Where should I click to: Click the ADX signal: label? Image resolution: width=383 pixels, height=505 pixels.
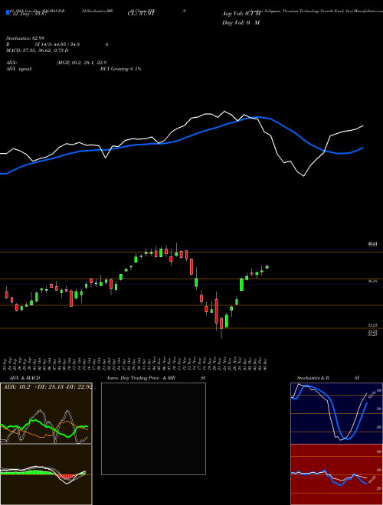(19, 69)
